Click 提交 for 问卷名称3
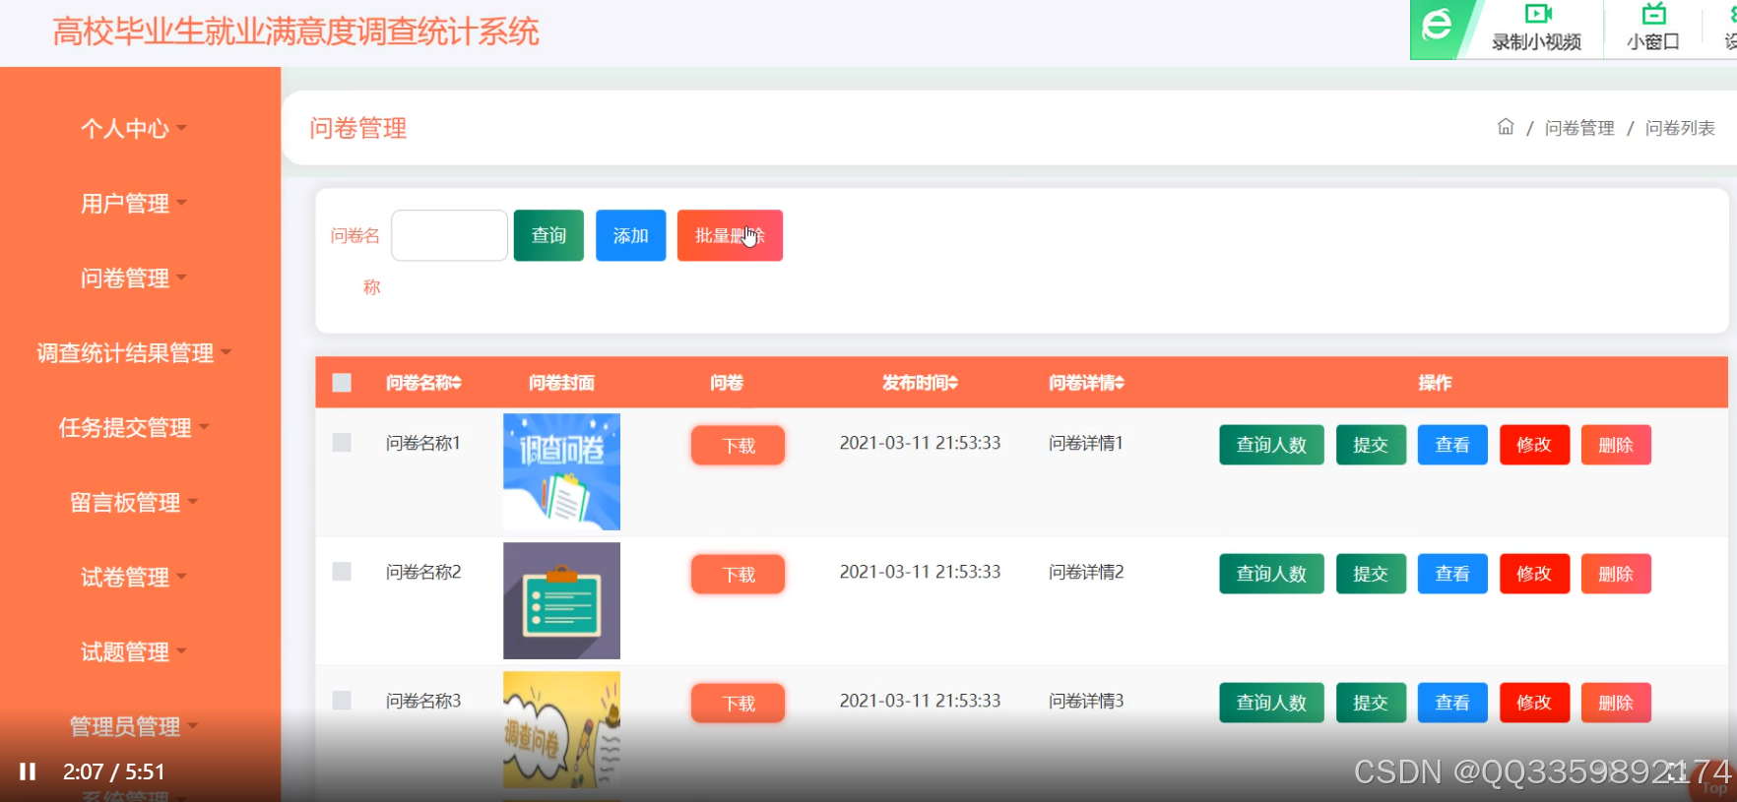 pos(1371,703)
